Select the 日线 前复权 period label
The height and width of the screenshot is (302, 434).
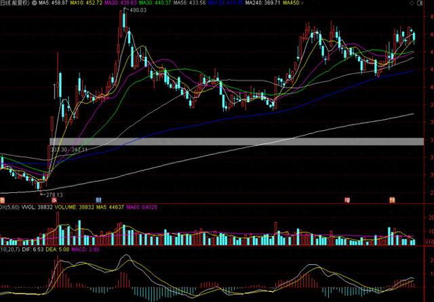(x=15, y=3)
